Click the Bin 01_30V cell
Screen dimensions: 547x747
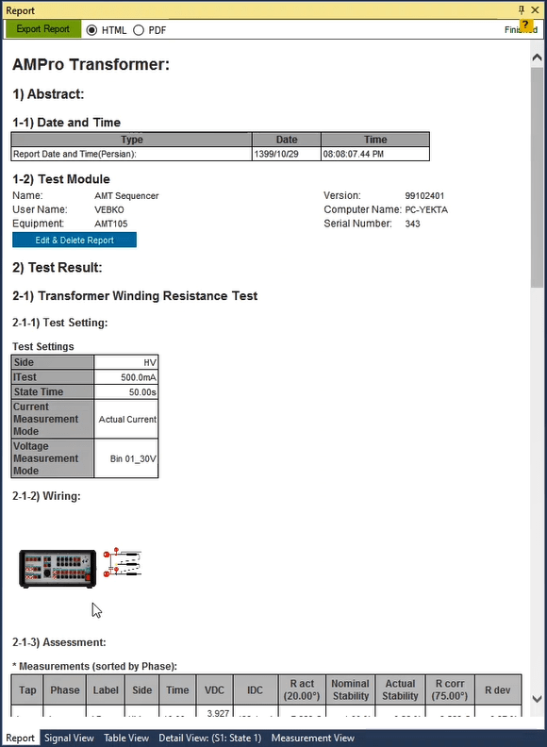(125, 458)
